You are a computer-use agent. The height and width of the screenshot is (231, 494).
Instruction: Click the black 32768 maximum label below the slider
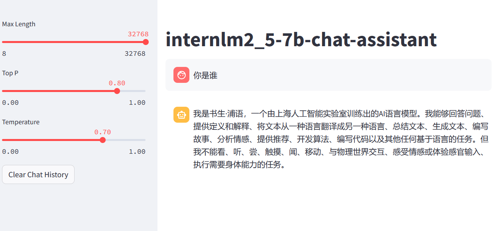coord(135,53)
